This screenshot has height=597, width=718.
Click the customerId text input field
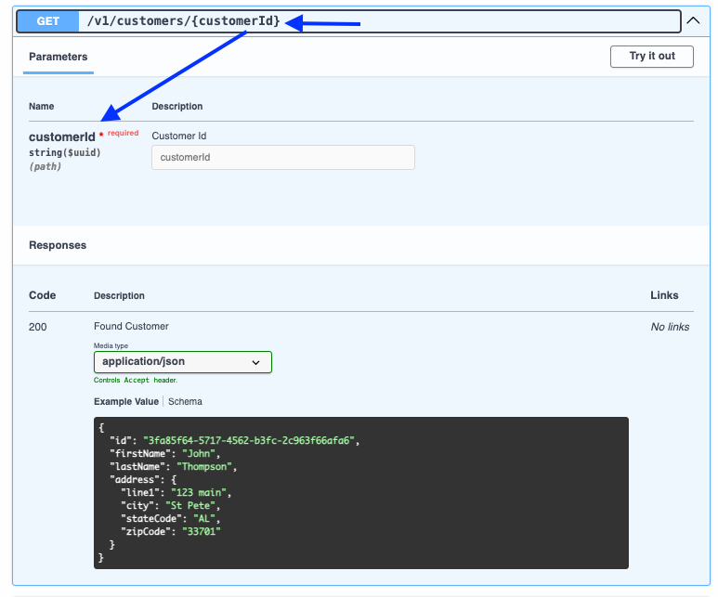[x=282, y=158]
